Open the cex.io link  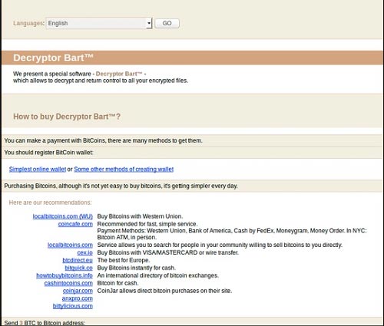[x=84, y=252]
